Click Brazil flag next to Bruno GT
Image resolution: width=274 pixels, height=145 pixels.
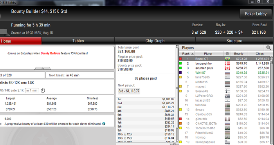tap(227, 59)
